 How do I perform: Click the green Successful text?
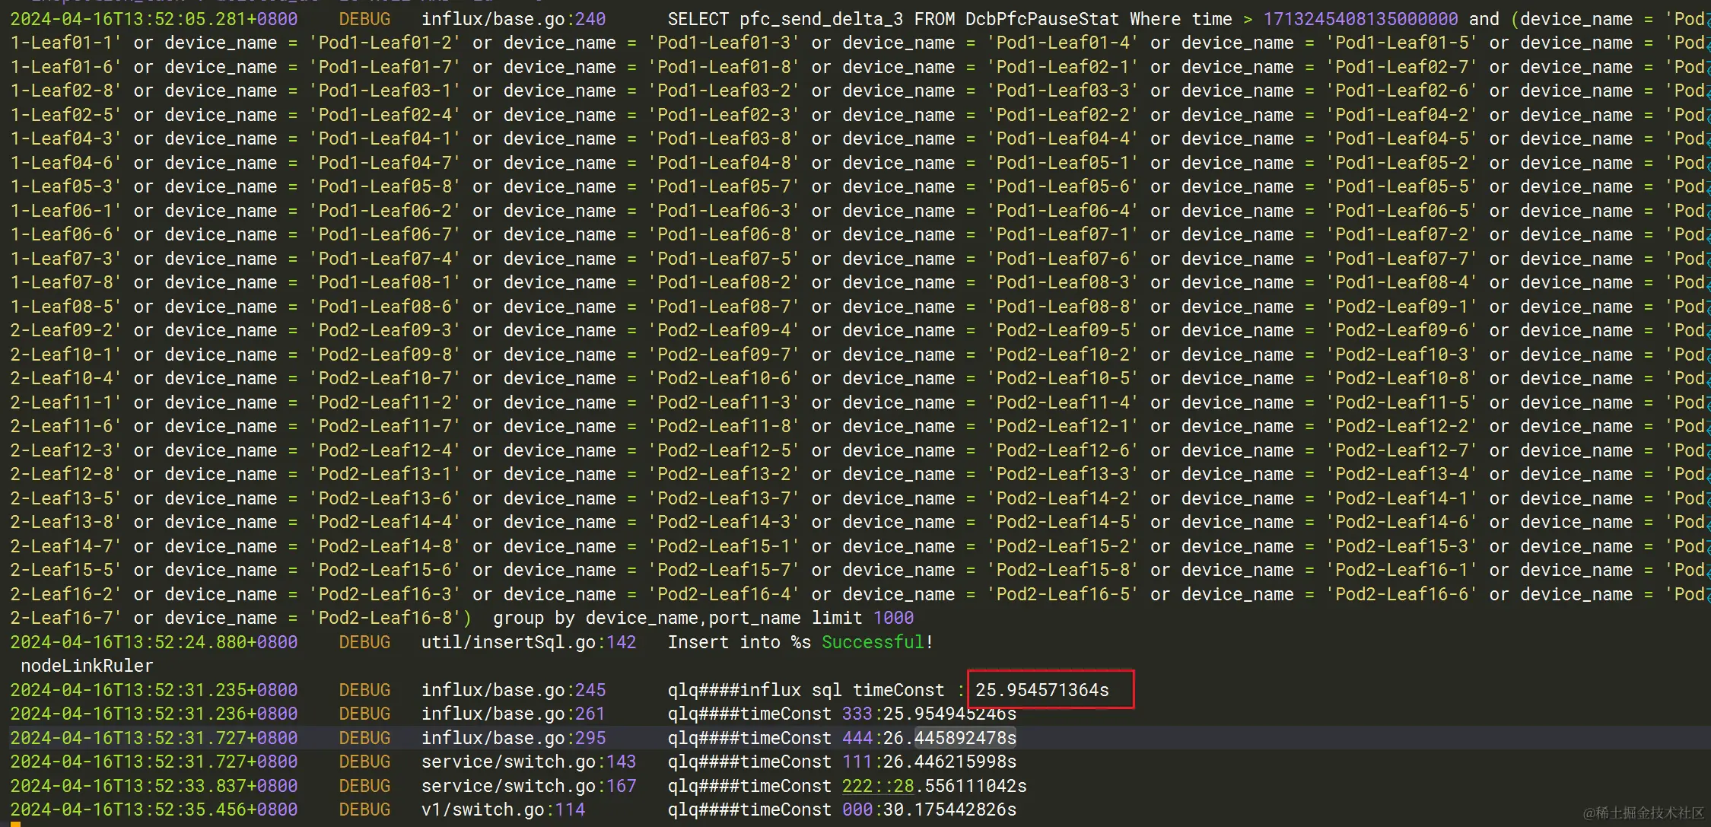point(873,642)
